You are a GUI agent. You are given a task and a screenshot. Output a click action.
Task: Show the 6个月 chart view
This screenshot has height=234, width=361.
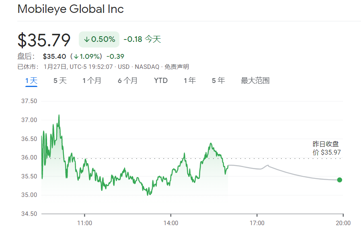127,81
